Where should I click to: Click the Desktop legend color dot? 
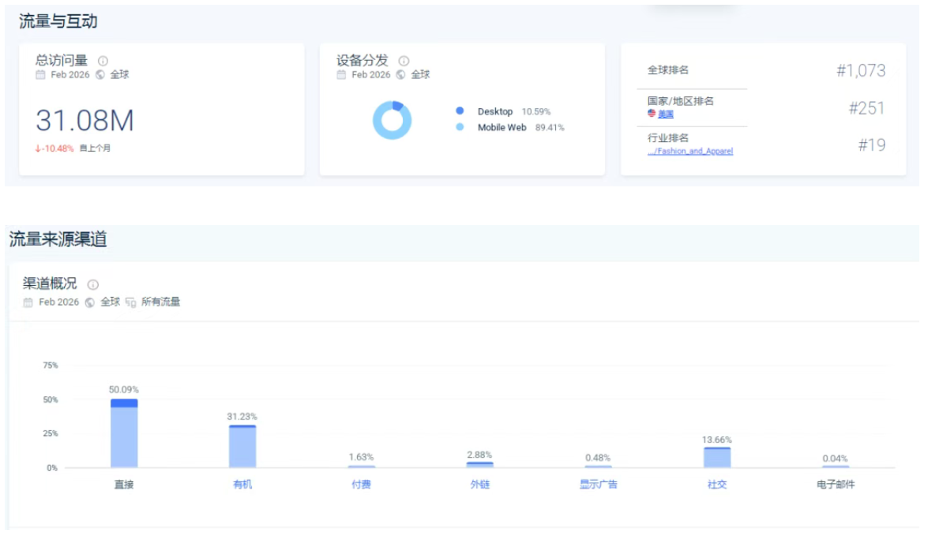[x=460, y=111]
